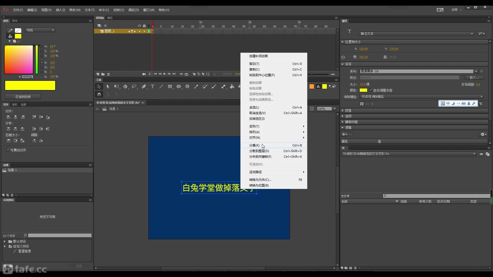Screen dimensions: 493x277
Task: Toggle 图层_1 outline color box
Action: (149, 31)
